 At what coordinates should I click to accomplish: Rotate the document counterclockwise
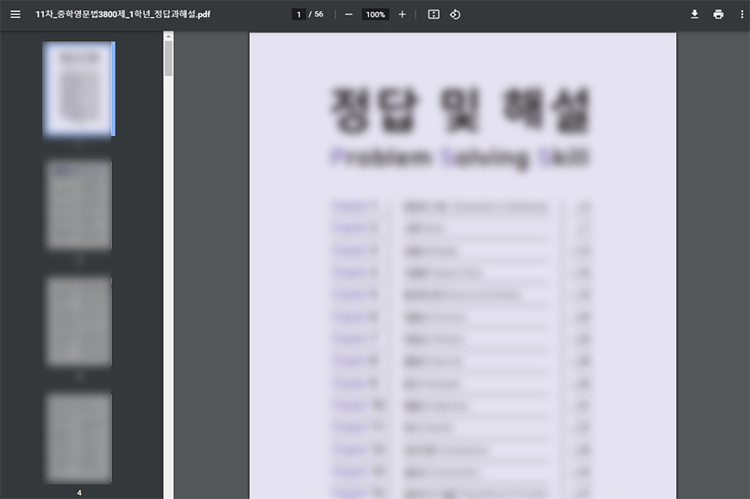[455, 15]
